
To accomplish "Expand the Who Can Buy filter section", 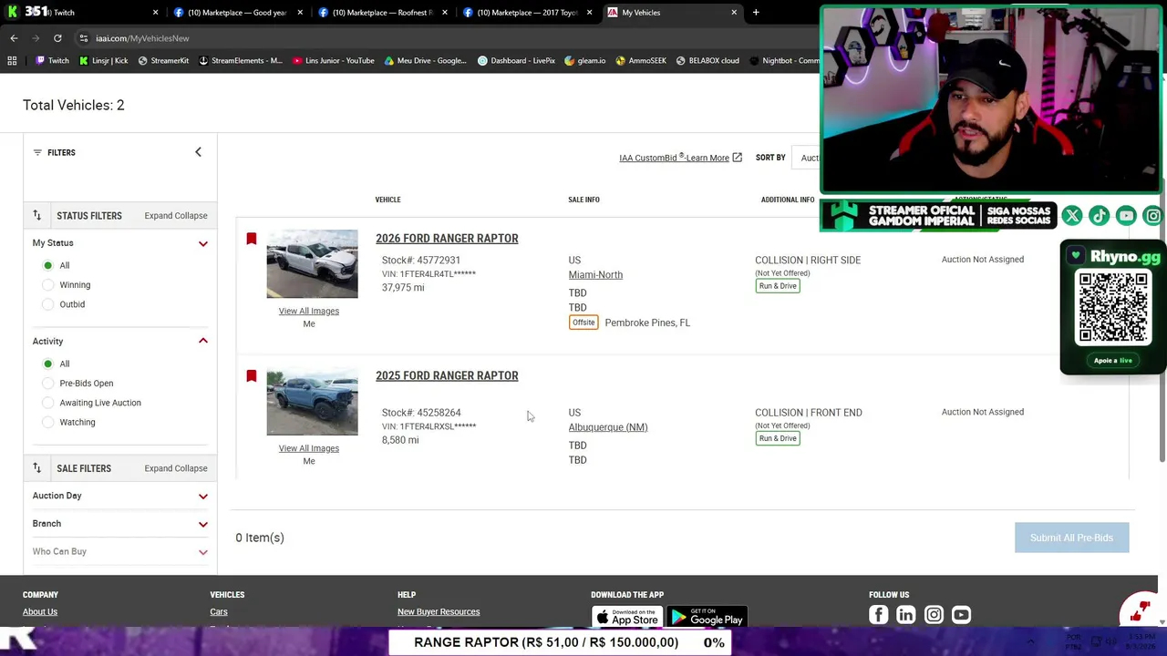I will coord(203,552).
